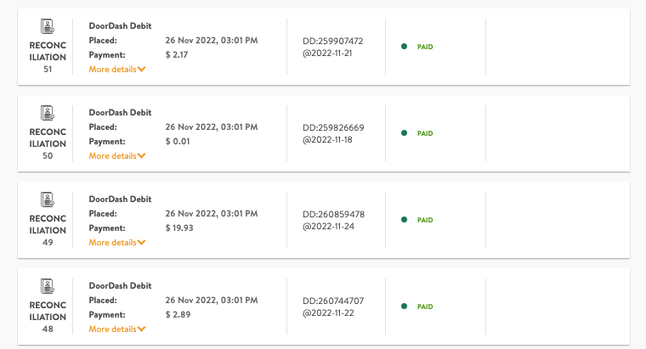Viewport: 646px width, 349px height.
Task: Expand More details for the $2.89 payment
Action: pos(117,329)
